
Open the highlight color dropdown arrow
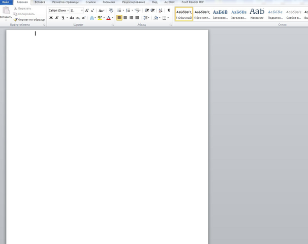coord(104,18)
